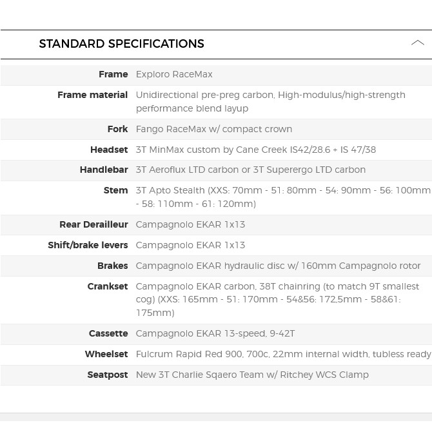This screenshot has width=432, height=432.
Task: Click the EKAR hydraulic disc brakes value
Action: point(278,266)
